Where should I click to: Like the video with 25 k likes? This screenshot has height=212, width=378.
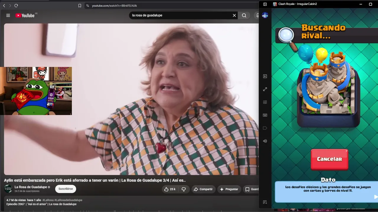click(x=170, y=189)
